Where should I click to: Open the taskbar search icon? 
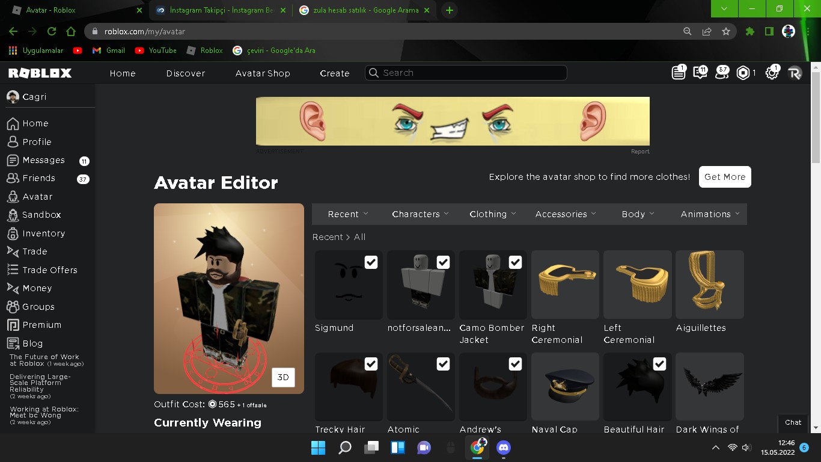coord(345,448)
